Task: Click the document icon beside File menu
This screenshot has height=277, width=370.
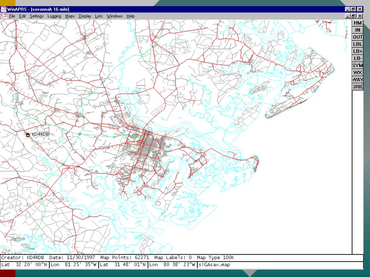Action: coord(4,16)
